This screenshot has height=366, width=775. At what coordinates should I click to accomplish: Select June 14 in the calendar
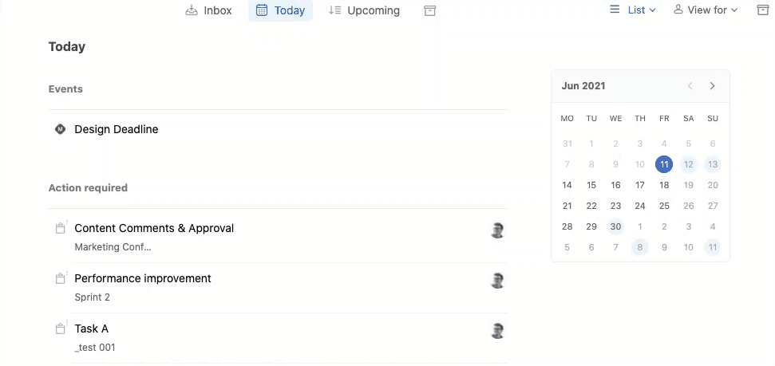[567, 185]
